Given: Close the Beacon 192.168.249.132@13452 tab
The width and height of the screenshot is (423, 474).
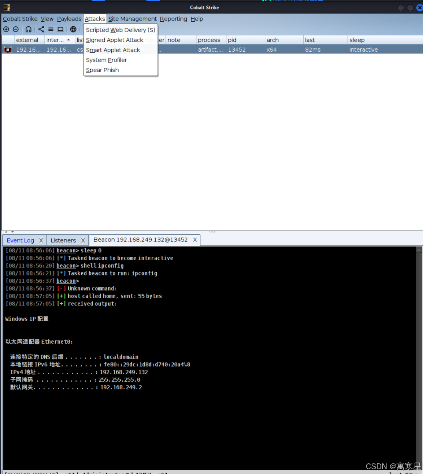Looking at the screenshot, I should tap(195, 240).
